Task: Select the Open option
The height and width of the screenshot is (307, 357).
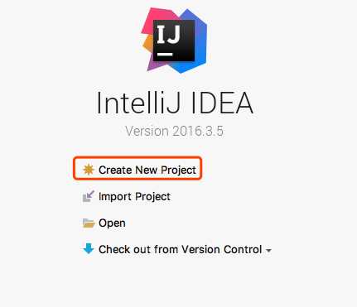Action: [112, 223]
